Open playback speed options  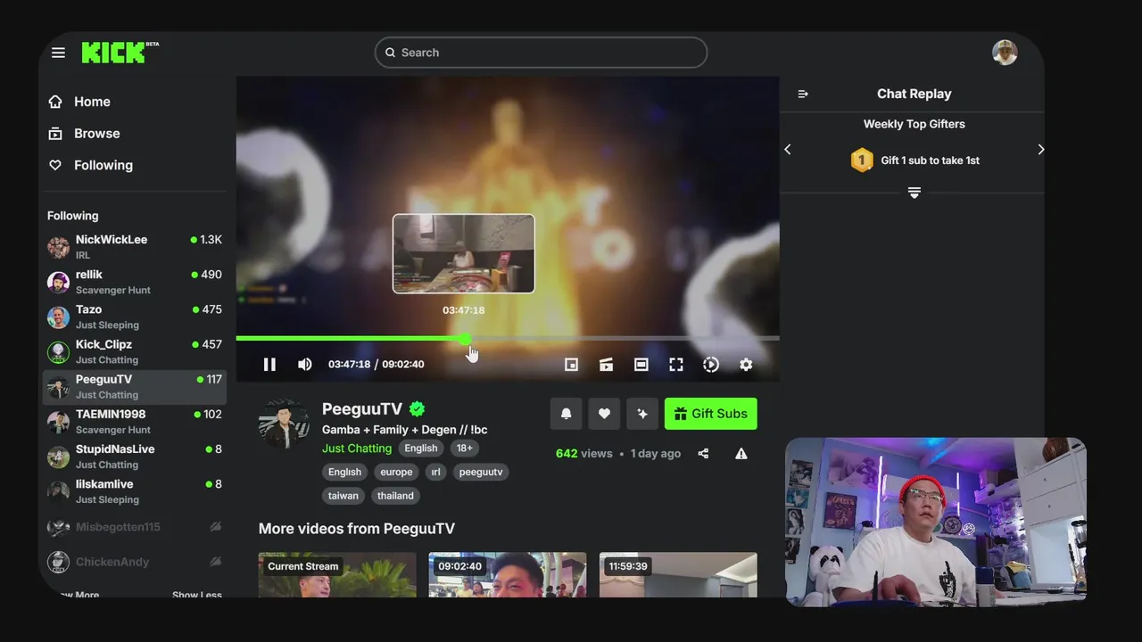[711, 364]
